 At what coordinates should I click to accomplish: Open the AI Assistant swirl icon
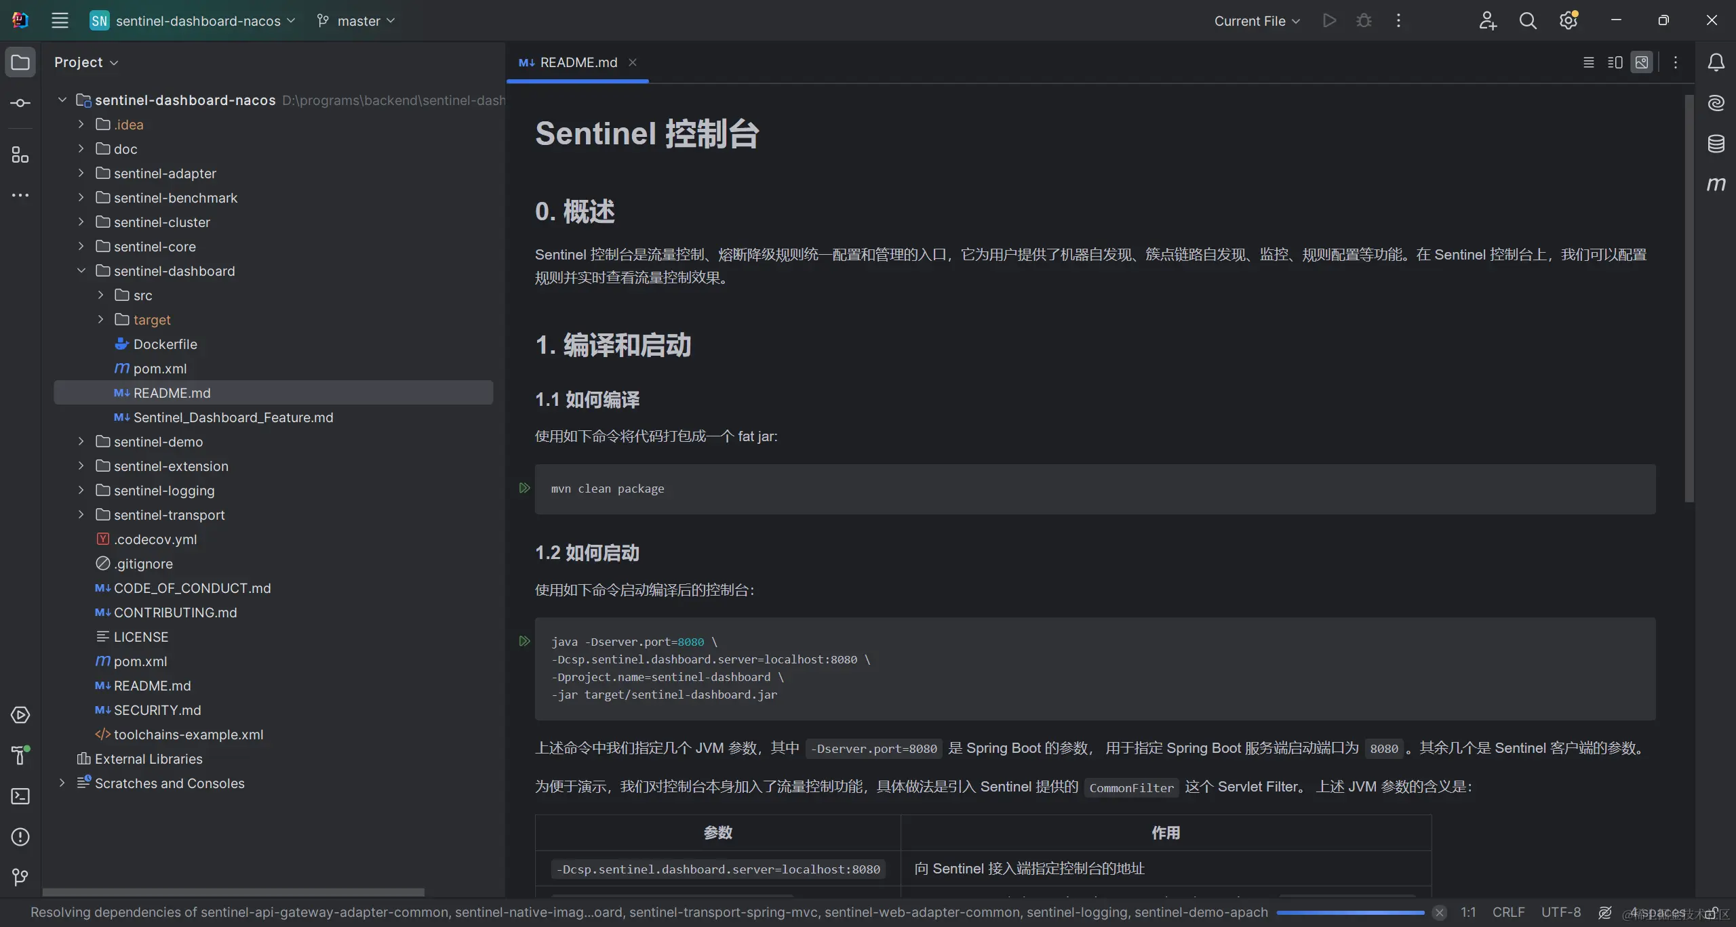[x=1716, y=103]
